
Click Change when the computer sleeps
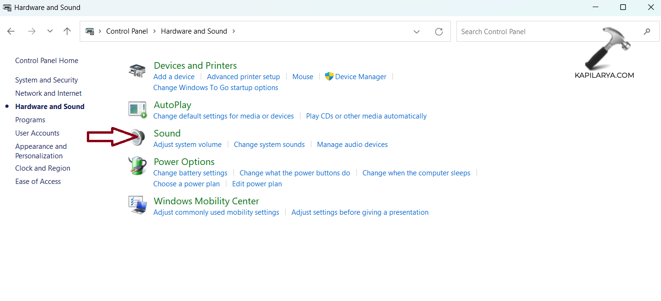(416, 173)
